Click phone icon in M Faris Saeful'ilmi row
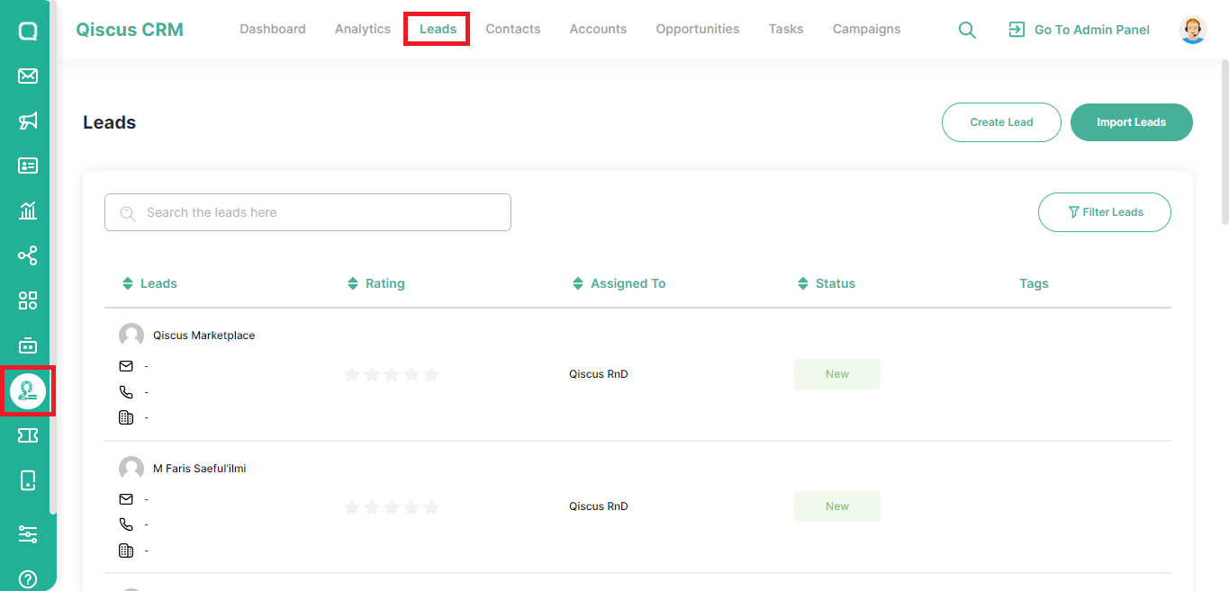This screenshot has height=591, width=1229. (126, 524)
